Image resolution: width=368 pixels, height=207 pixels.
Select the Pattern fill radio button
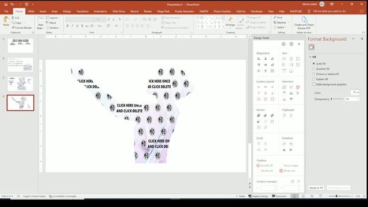[313, 79]
